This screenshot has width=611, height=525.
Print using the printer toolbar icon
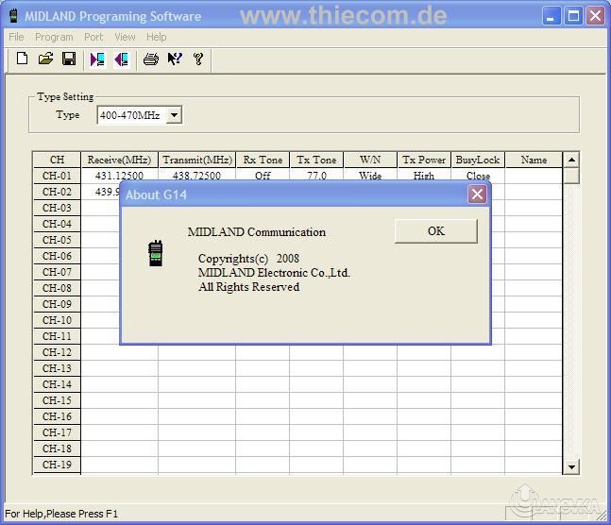(x=150, y=59)
